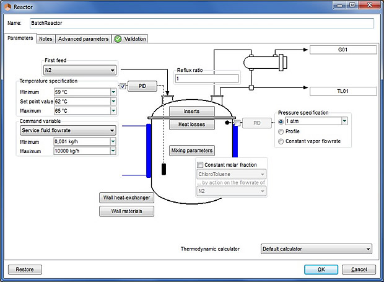Minimize the Reactor window
The image size is (384, 282).
tap(339, 5)
